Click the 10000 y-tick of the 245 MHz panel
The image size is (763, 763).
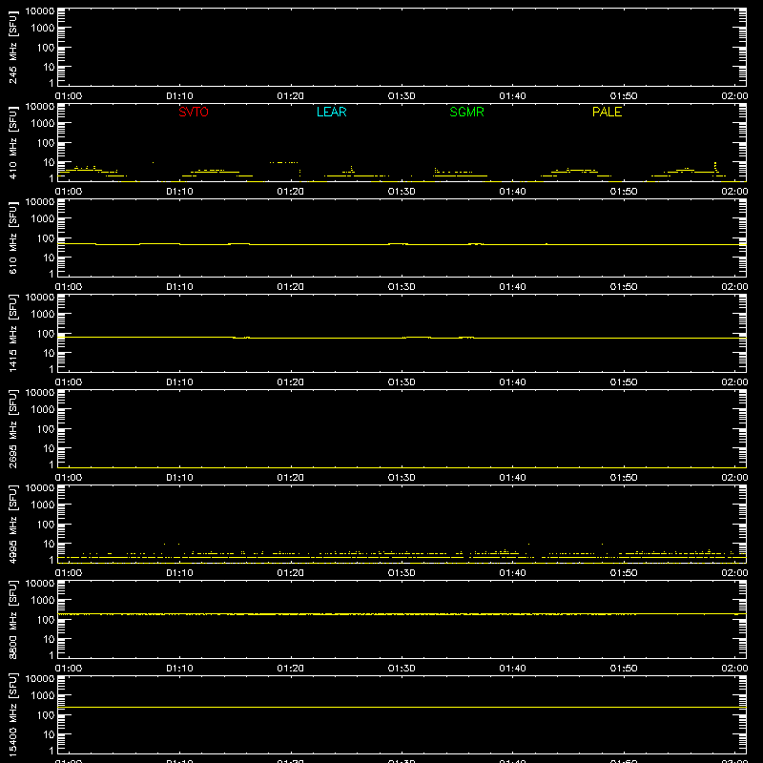pyautogui.click(x=40, y=11)
